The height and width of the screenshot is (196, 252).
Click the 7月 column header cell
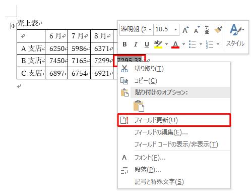[x=79, y=36]
